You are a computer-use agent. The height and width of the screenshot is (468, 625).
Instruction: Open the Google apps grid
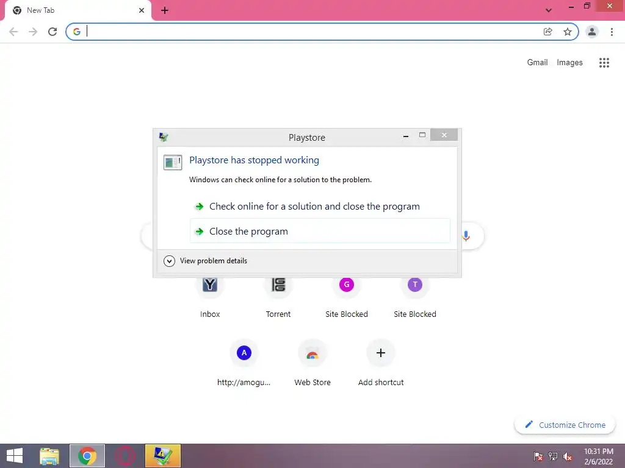point(604,63)
